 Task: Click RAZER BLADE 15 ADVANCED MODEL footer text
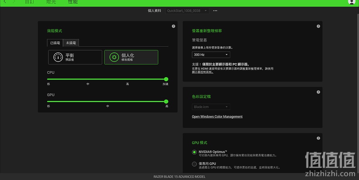pos(179,176)
